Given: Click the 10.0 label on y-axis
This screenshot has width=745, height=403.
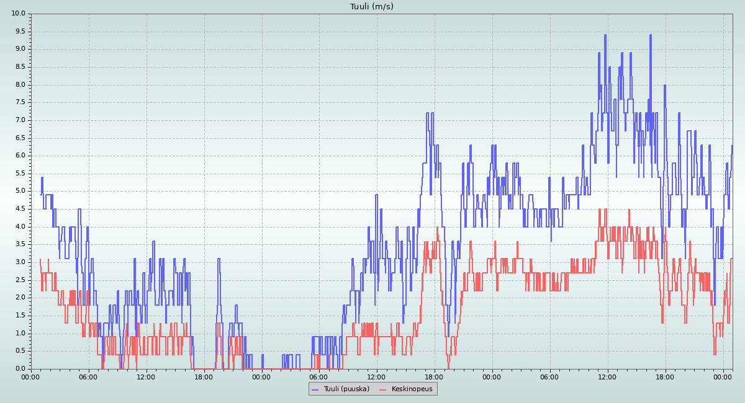Looking at the screenshot, I should point(19,14).
